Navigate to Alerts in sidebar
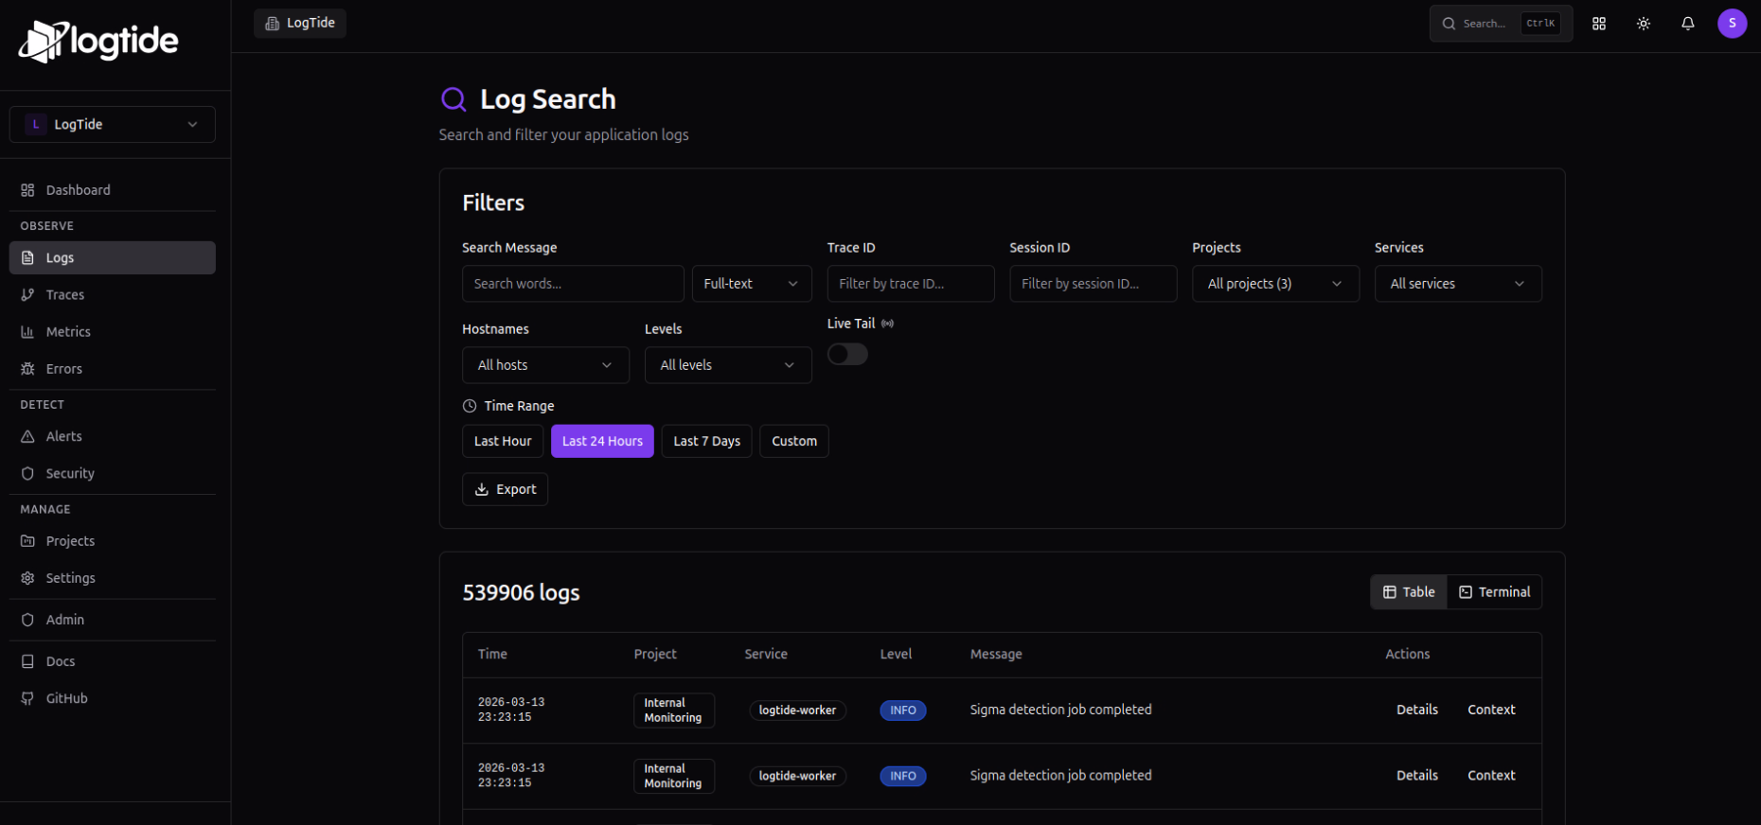Viewport: 1761px width, 825px height. pyautogui.click(x=113, y=436)
